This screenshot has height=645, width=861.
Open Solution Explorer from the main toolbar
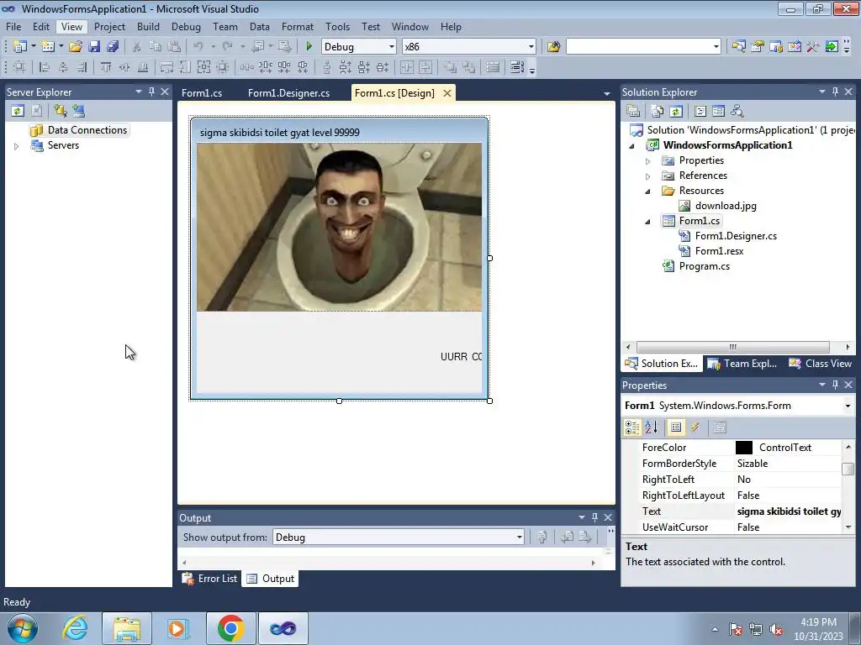click(x=738, y=47)
